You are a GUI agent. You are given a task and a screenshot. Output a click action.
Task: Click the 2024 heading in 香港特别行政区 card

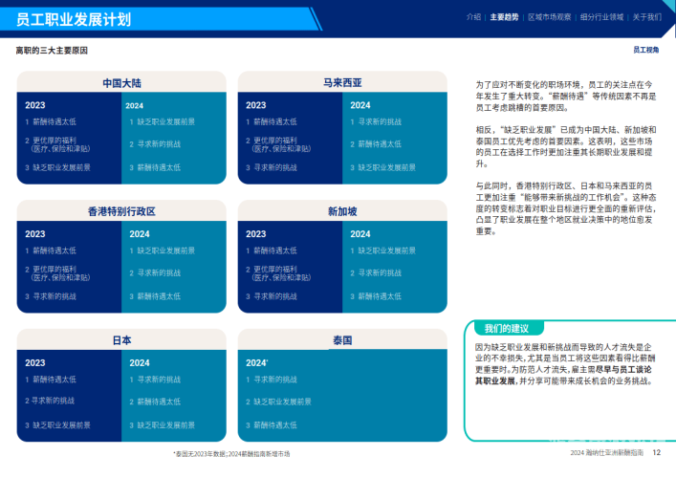(x=140, y=234)
